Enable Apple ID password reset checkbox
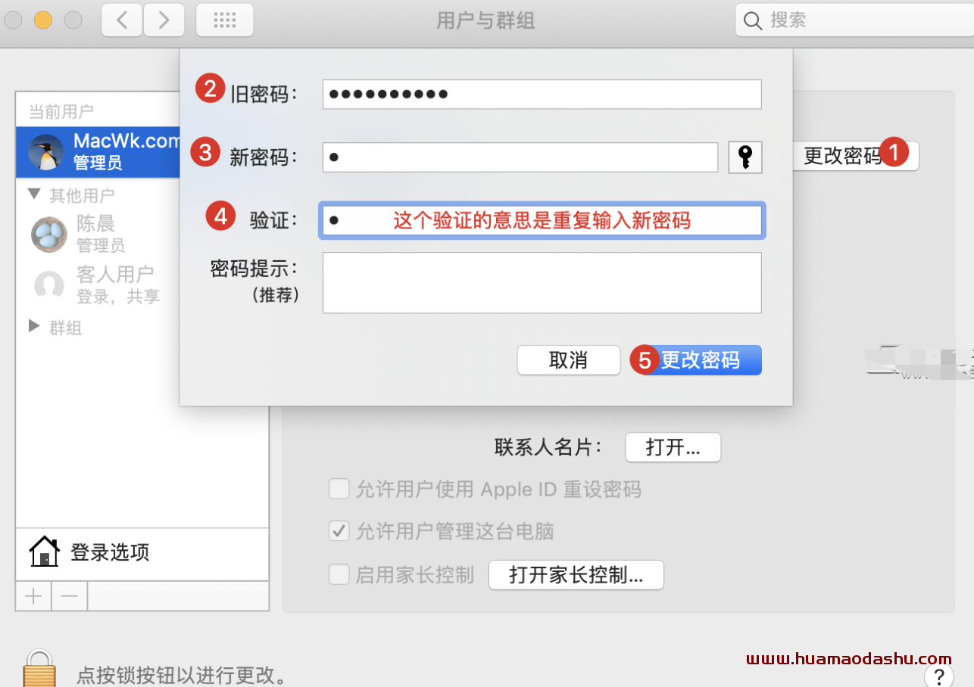 point(339,489)
